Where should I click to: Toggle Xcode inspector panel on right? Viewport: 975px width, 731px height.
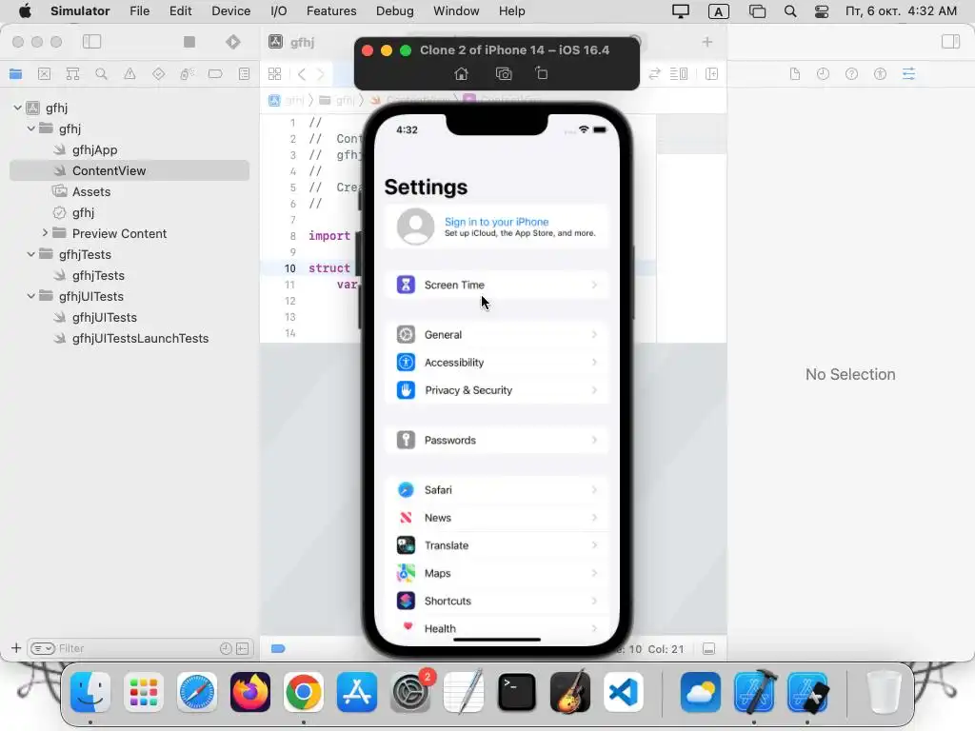click(950, 42)
